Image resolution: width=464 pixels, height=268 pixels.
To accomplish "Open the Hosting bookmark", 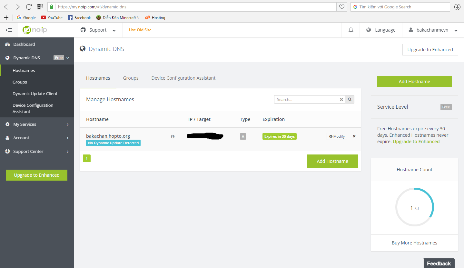I will (155, 17).
